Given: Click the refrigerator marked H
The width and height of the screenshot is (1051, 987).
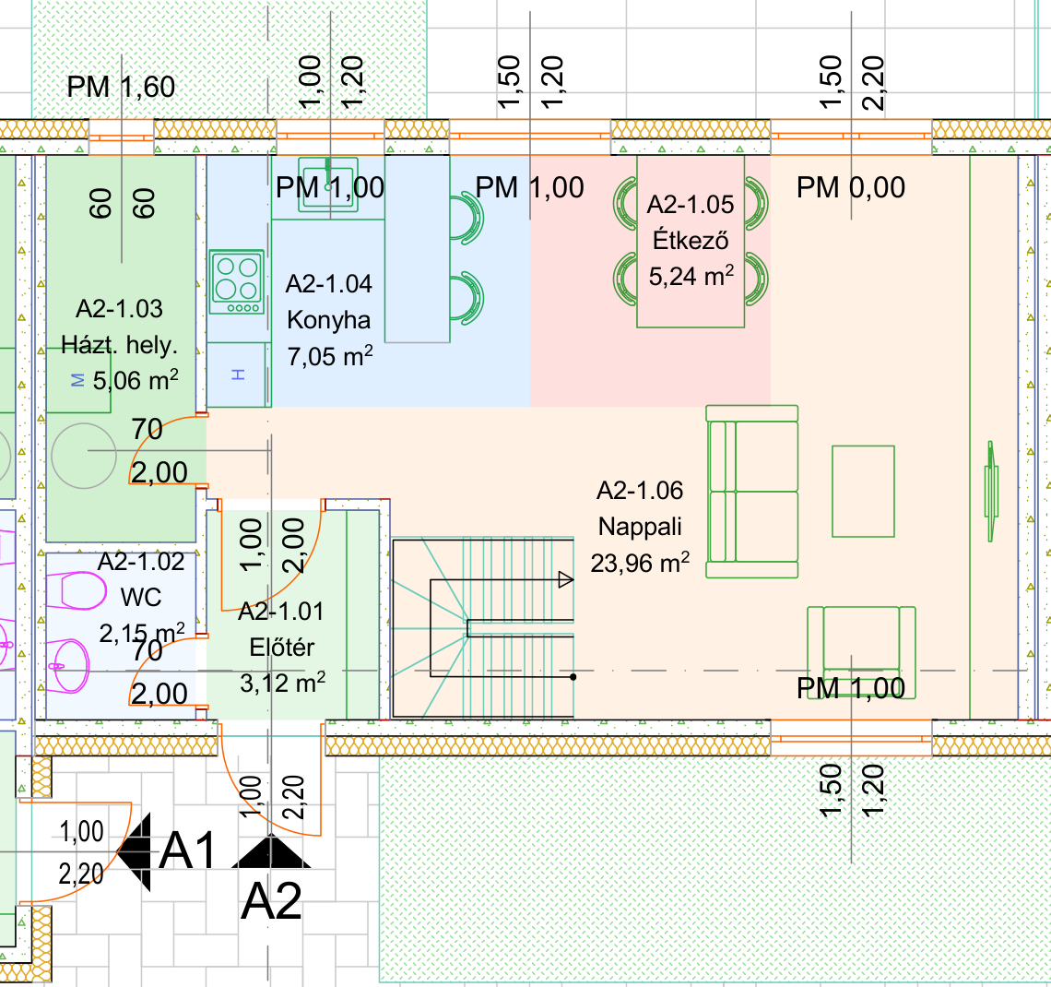Looking at the screenshot, I should (x=239, y=375).
